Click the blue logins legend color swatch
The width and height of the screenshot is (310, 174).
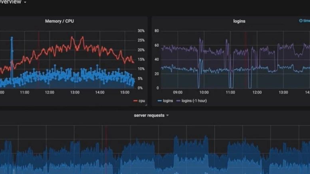coord(160,101)
